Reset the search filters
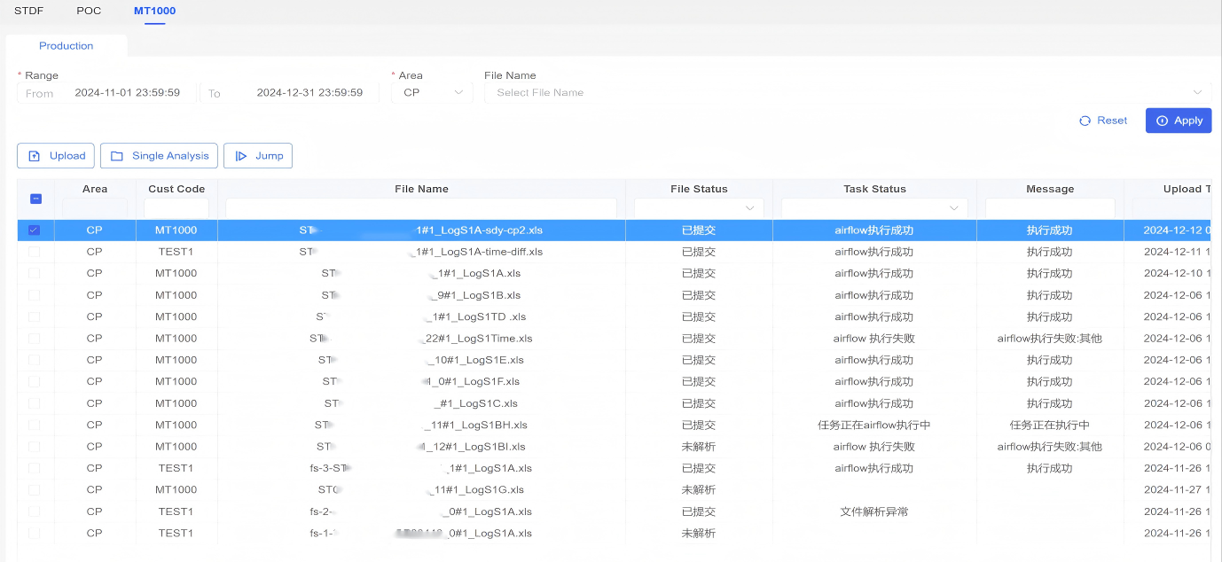Image resolution: width=1222 pixels, height=562 pixels. 1103,121
